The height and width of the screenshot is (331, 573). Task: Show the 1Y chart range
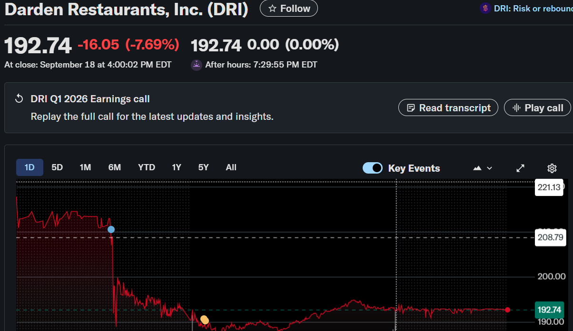(x=177, y=167)
